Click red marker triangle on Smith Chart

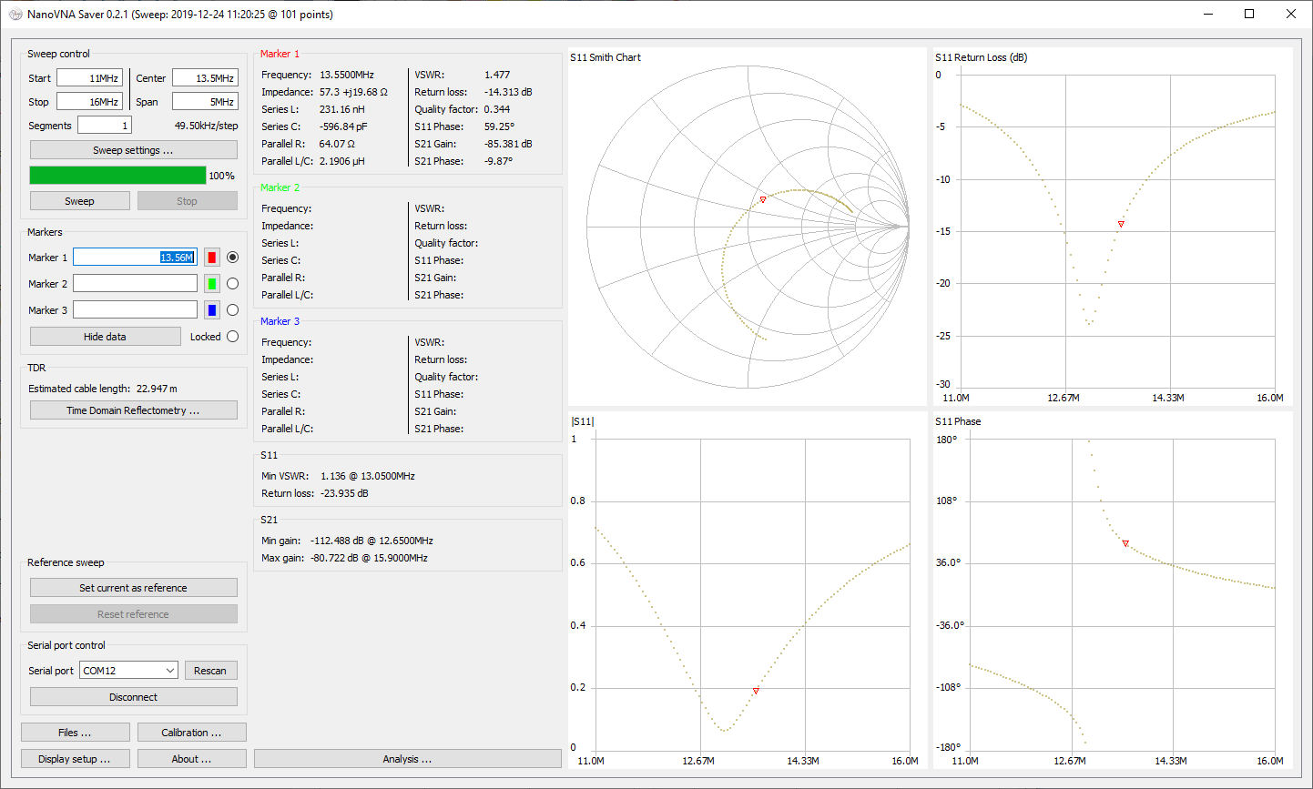tap(763, 199)
